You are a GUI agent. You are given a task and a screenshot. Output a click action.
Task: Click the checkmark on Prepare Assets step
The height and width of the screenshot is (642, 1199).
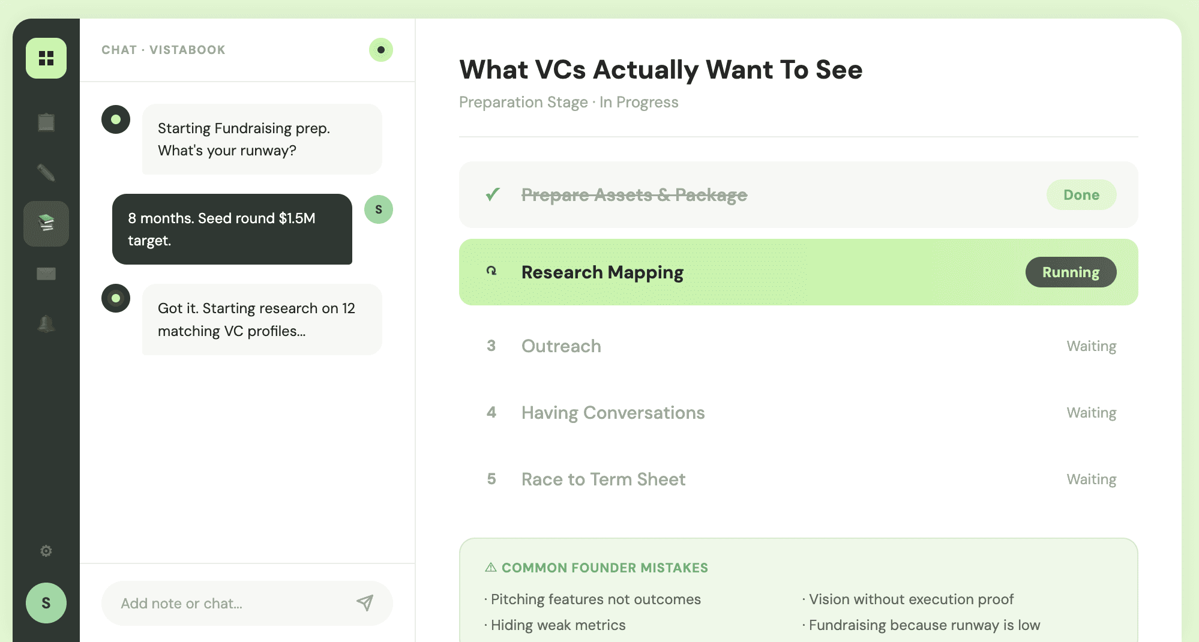point(493,194)
